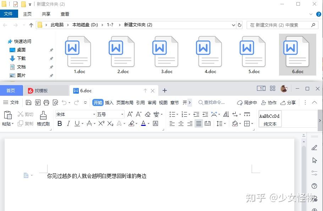This screenshot has width=323, height=211.
Task: Expand the underline style dropdown arrow
Action: pyautogui.click(x=82, y=123)
